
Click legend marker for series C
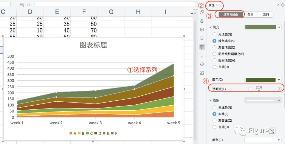pyautogui.click(x=87, y=133)
